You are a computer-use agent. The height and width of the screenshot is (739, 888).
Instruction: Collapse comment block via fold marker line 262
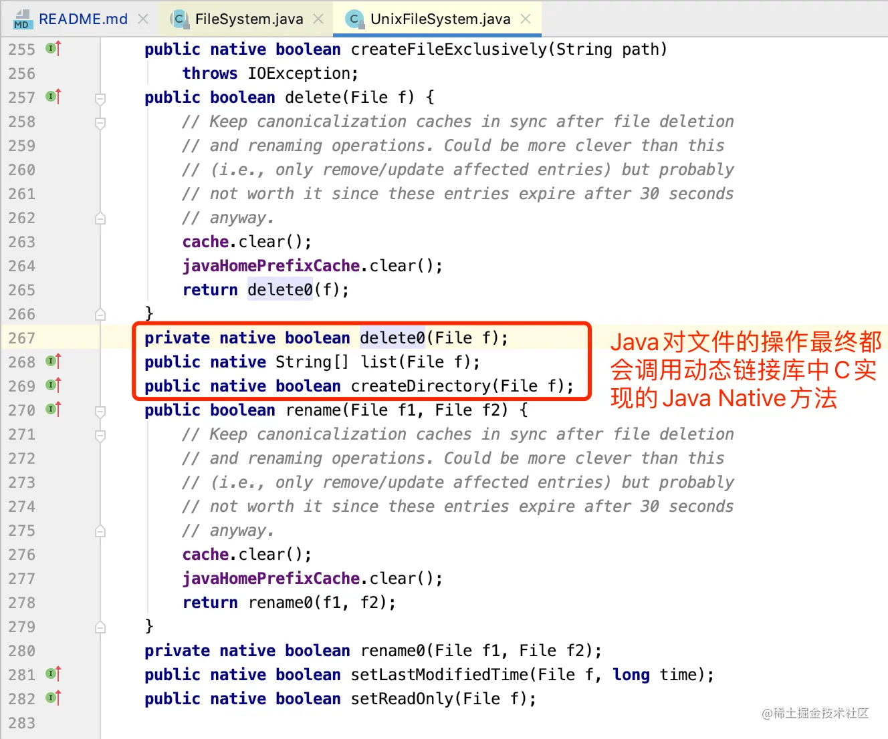click(100, 218)
